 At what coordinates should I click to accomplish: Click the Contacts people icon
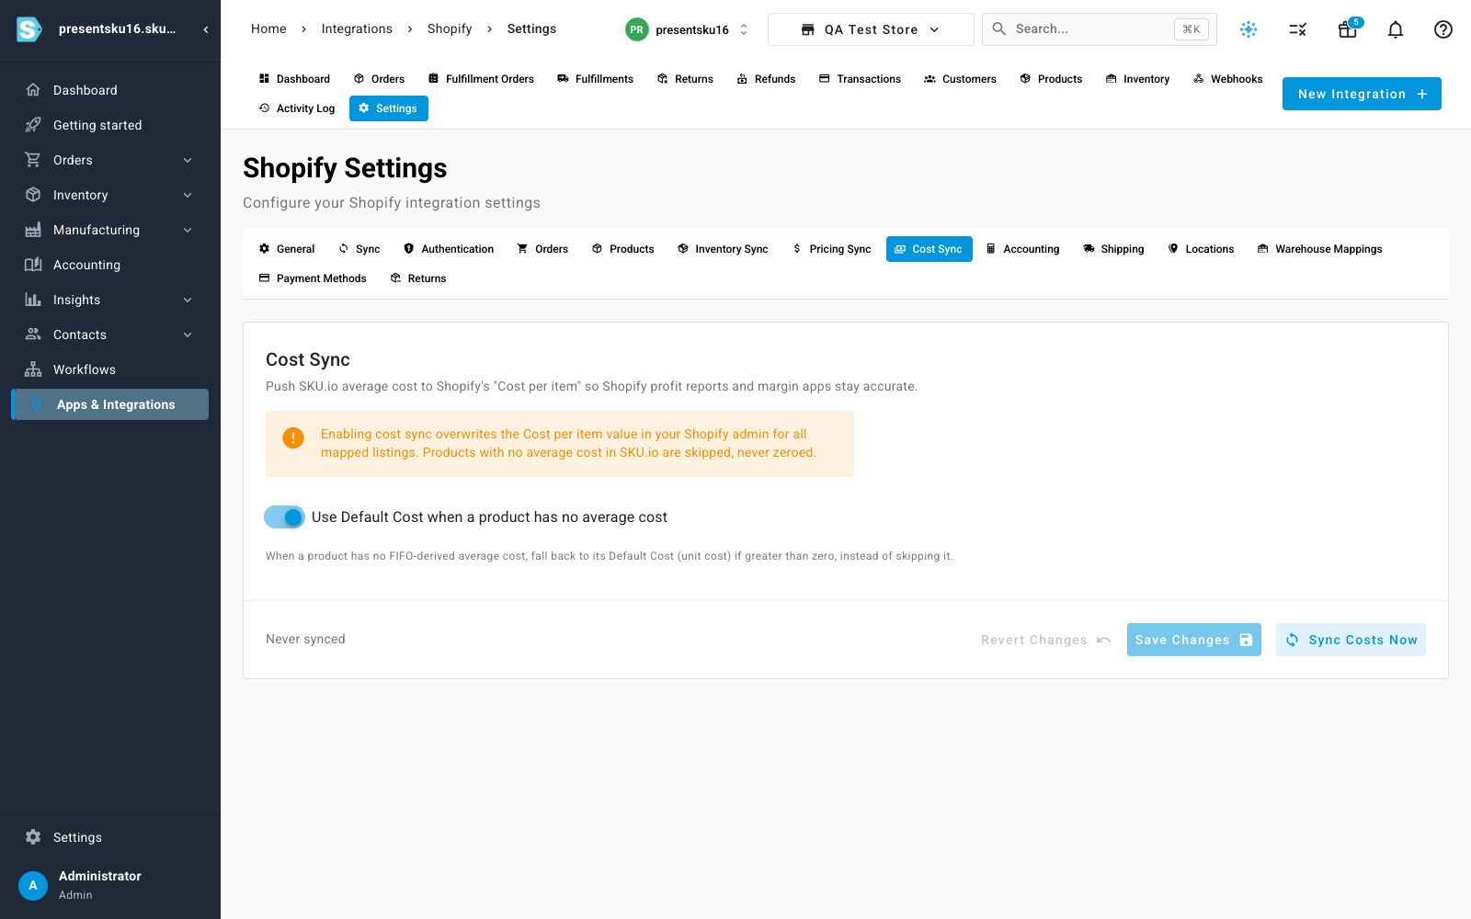[33, 335]
